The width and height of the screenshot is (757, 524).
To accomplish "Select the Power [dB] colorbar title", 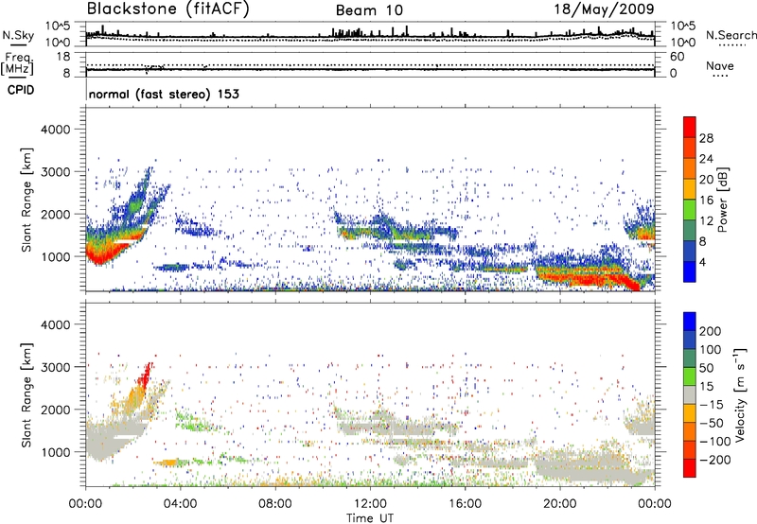I will click(722, 200).
